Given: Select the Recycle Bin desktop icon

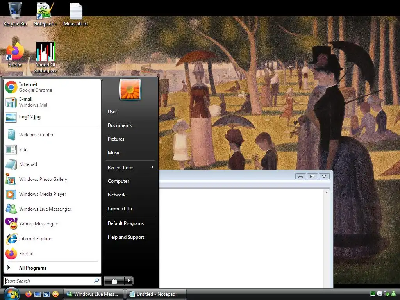Looking at the screenshot, I should (x=15, y=14).
